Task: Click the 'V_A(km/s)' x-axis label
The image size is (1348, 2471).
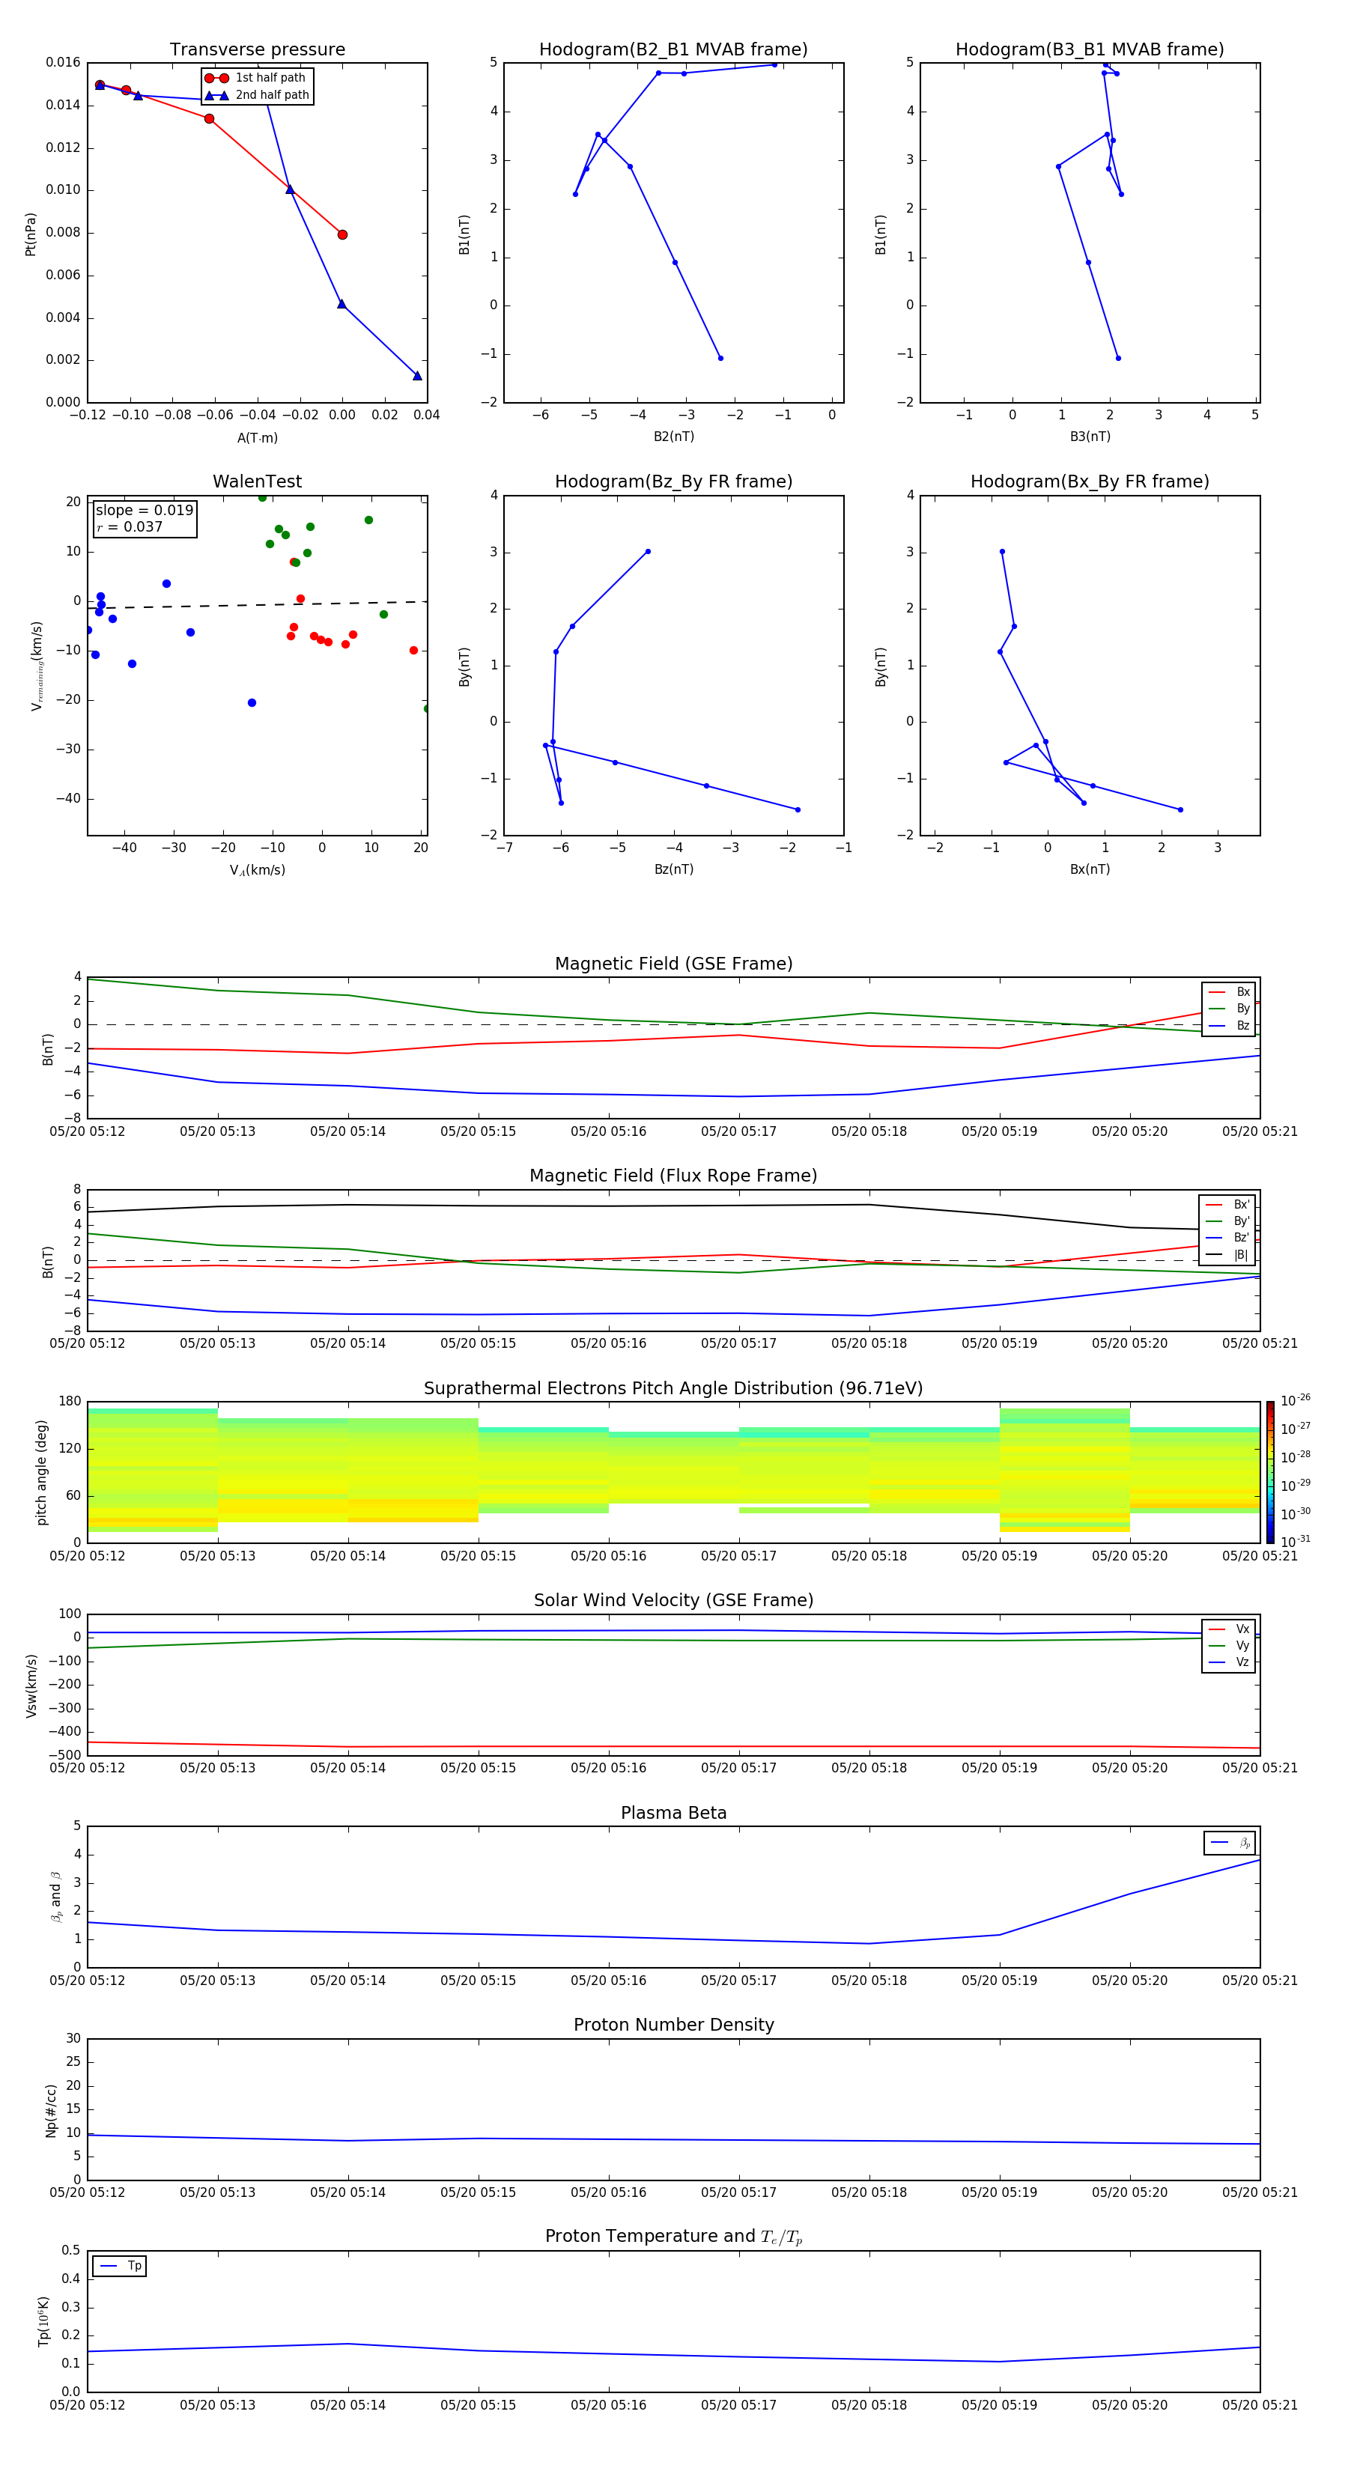Action: tap(257, 870)
